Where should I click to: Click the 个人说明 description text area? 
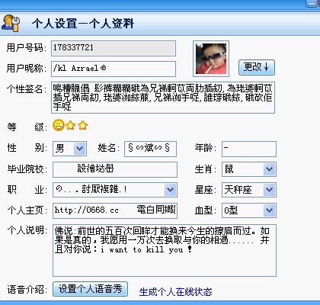[165, 250]
